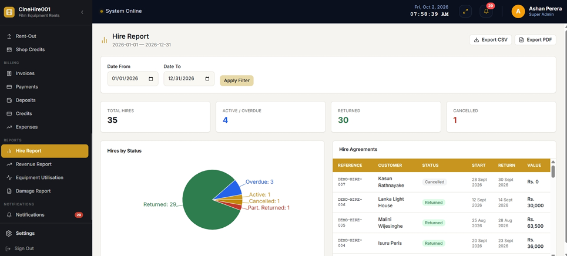
Task: Select the Lanka Light House customer
Action: tap(391, 202)
